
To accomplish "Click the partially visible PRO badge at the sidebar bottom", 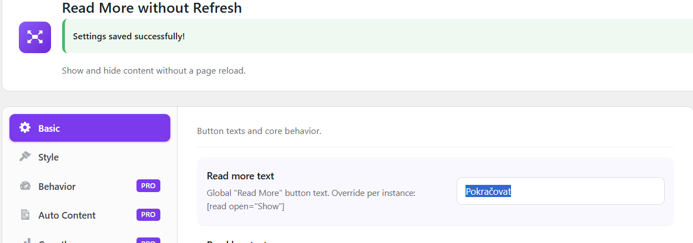I will [x=148, y=240].
